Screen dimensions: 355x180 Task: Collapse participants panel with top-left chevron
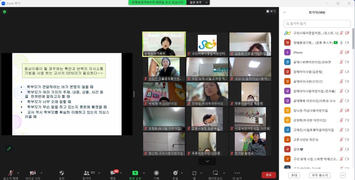coord(284,13)
